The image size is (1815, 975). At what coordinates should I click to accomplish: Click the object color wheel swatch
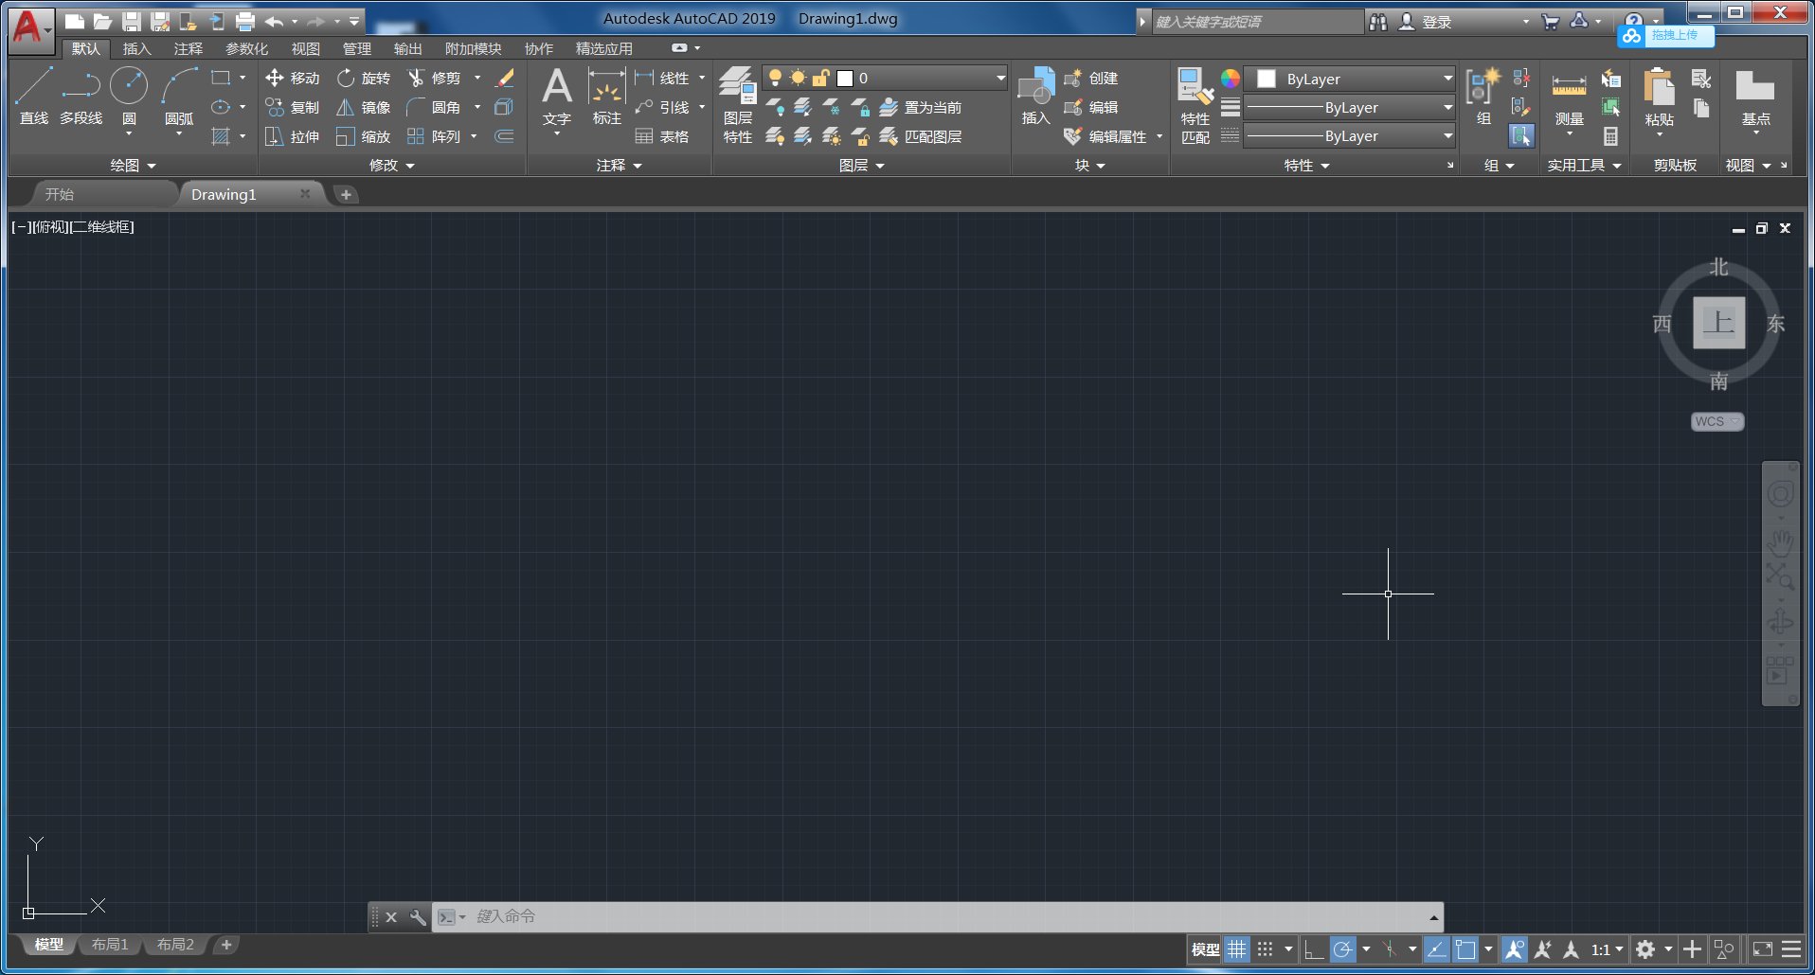[x=1230, y=79]
